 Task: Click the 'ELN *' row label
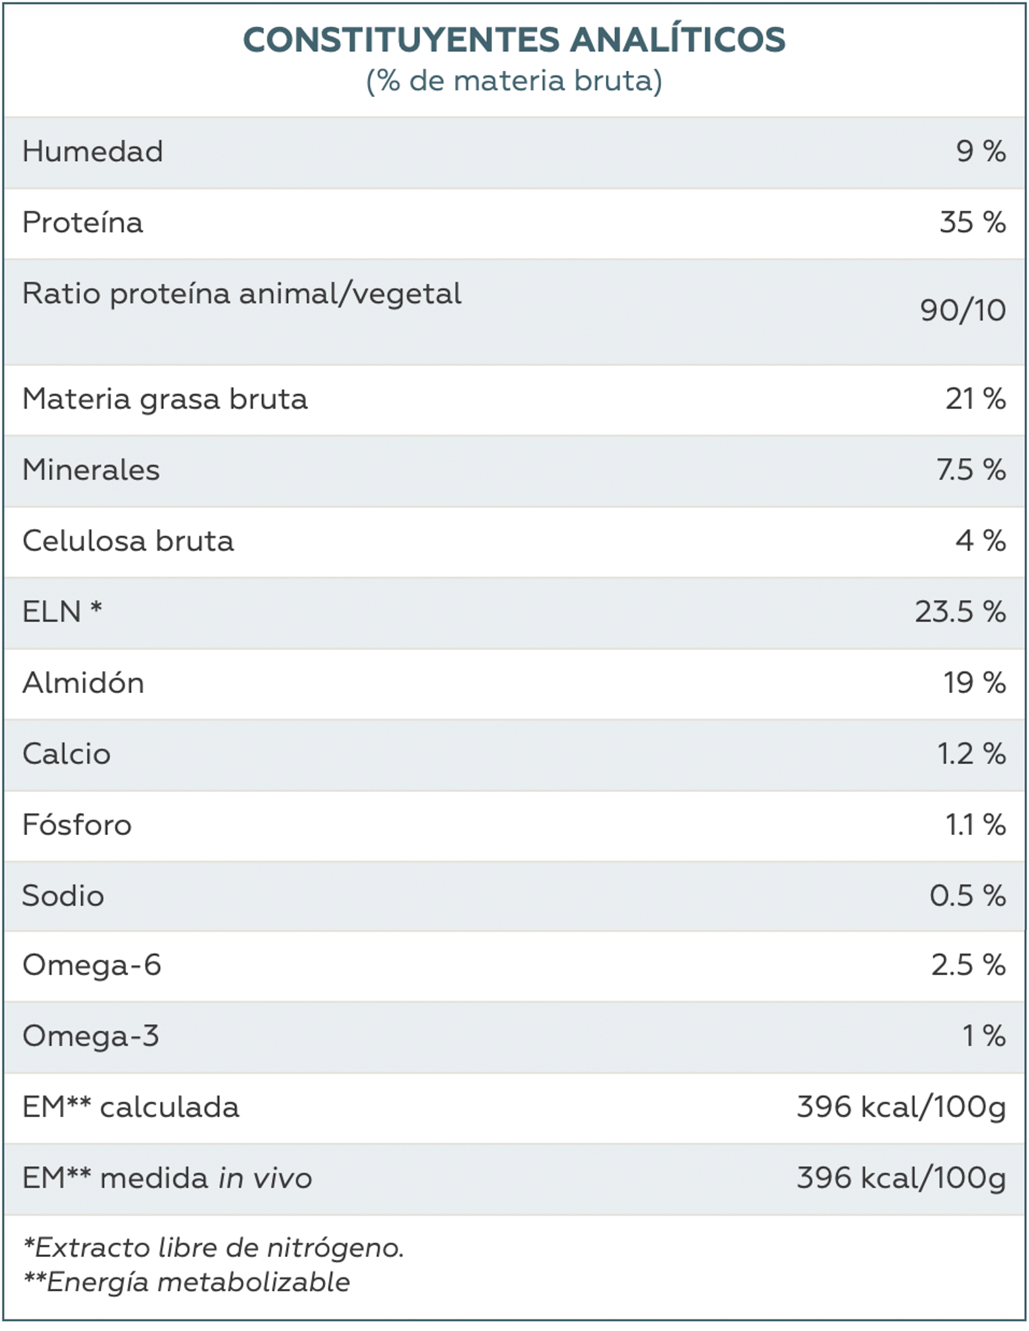click(62, 612)
